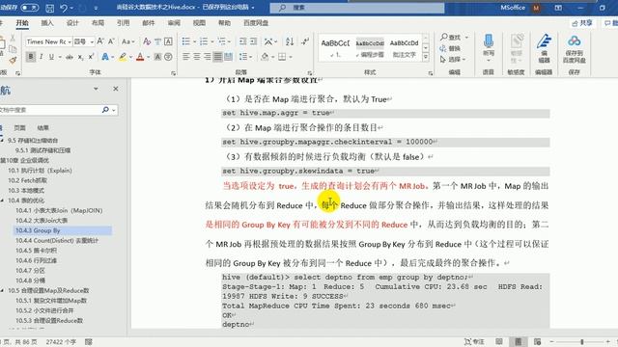Toggle Strikethrough formatting
The width and height of the screenshot is (618, 347).
tap(70, 57)
